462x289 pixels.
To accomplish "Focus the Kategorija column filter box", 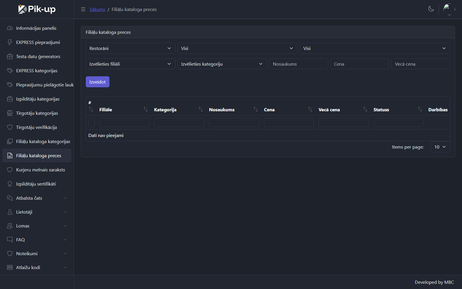I will click(x=179, y=122).
